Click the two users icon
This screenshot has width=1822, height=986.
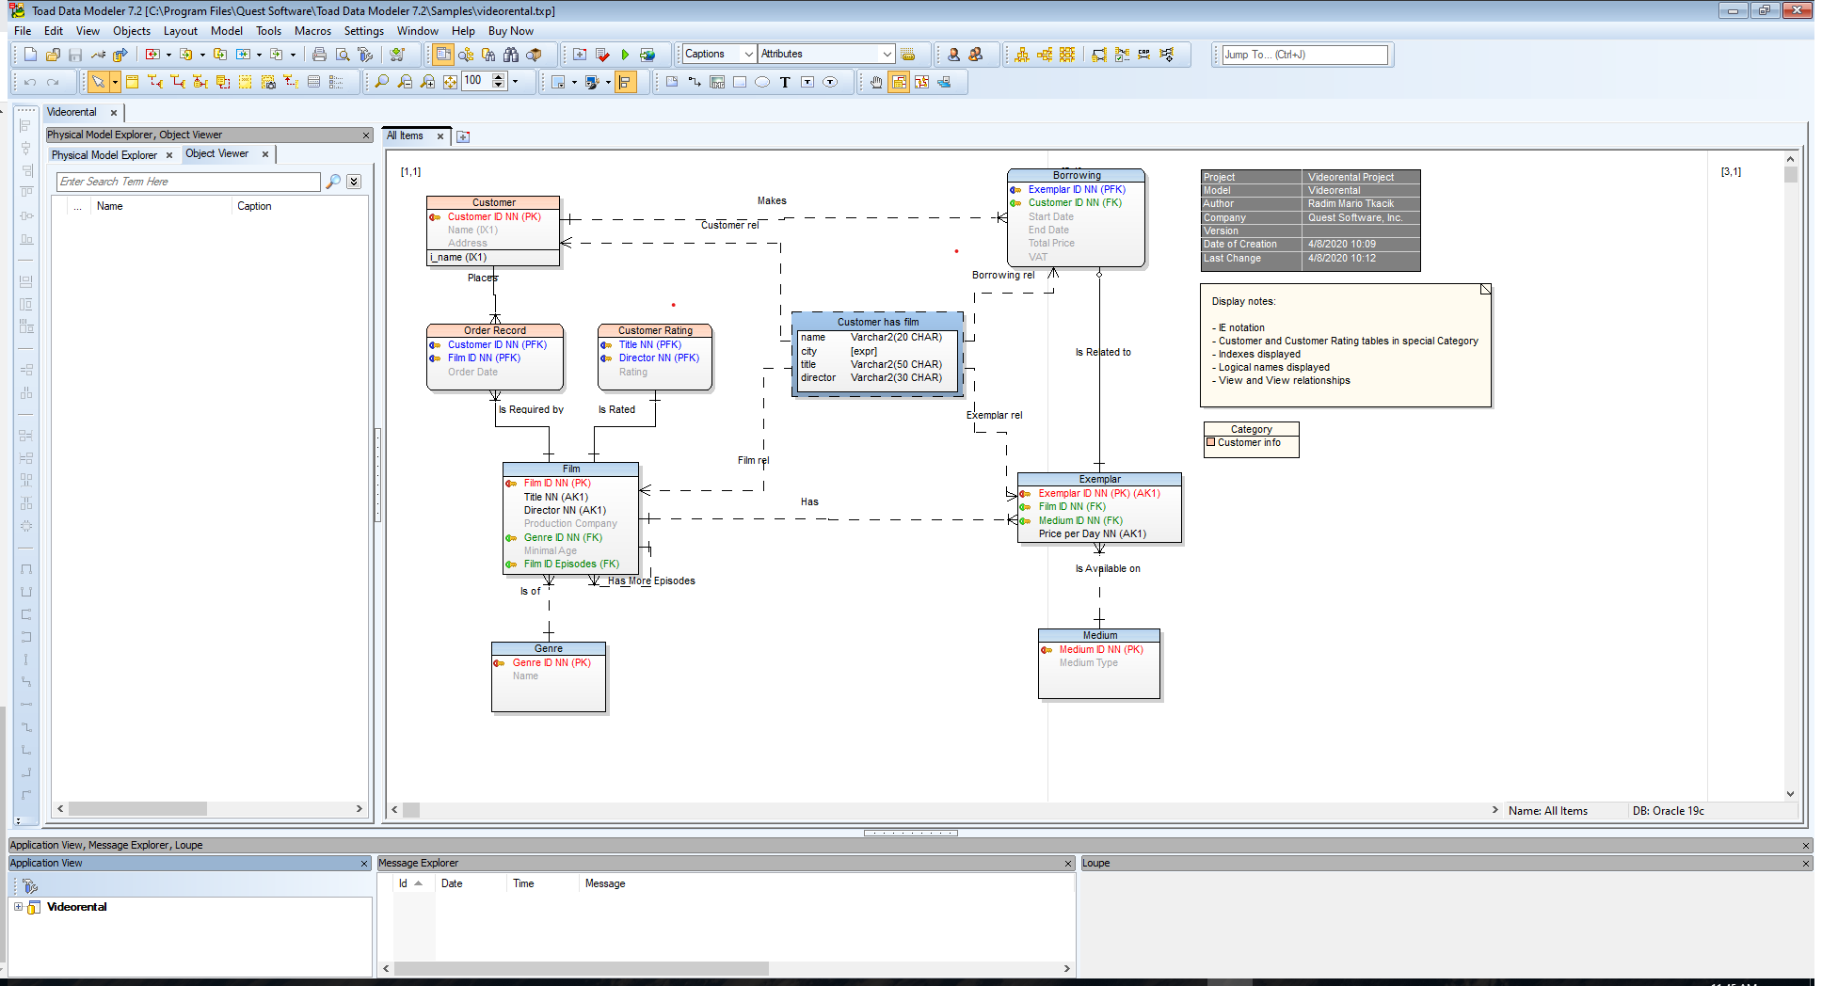click(x=976, y=55)
